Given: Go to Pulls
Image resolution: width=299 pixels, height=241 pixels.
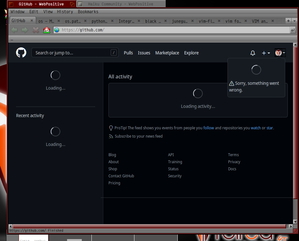Looking at the screenshot, I should click(x=128, y=53).
